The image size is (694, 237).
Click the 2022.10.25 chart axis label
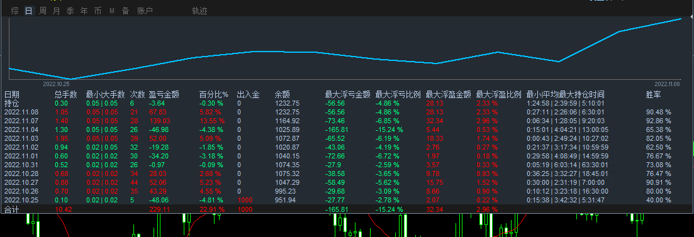pos(56,84)
